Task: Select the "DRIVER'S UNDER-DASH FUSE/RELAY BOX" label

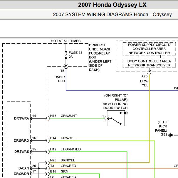Action: pos(100,51)
